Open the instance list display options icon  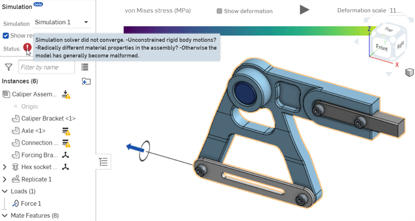tap(85, 67)
